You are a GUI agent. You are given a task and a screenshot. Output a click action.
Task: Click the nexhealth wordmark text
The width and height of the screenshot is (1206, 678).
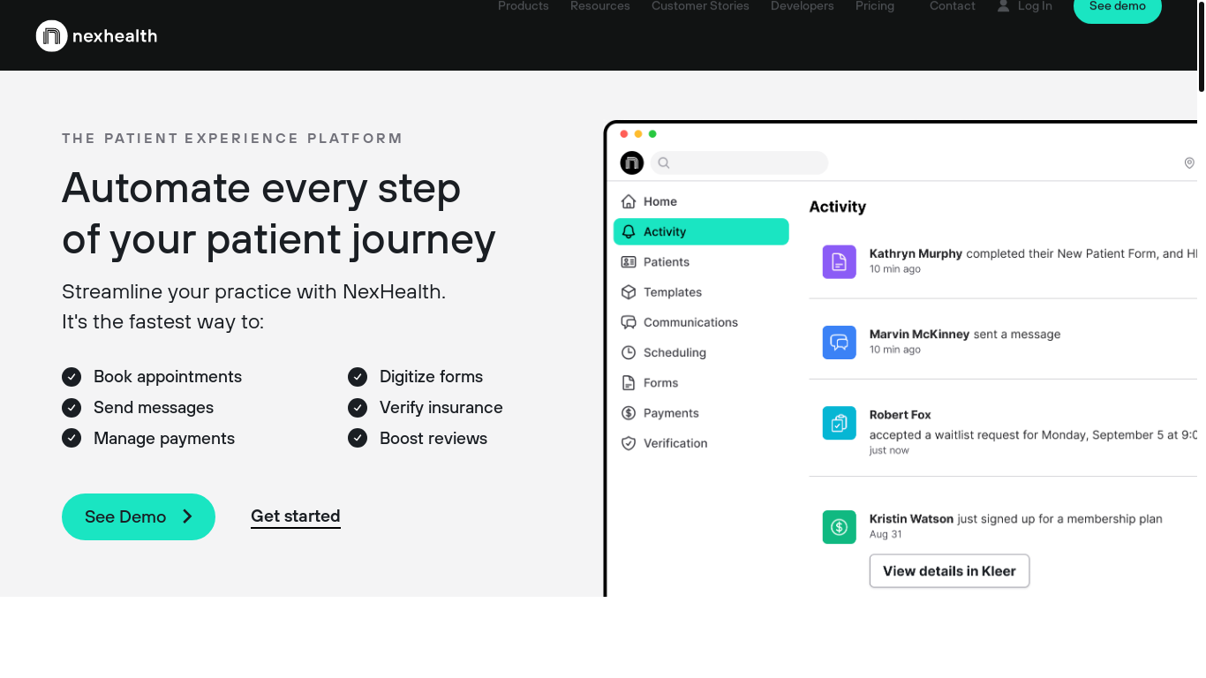(115, 36)
